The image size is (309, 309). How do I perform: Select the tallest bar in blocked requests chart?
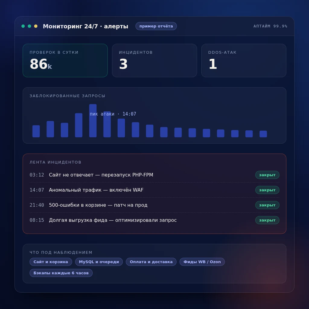(x=93, y=121)
